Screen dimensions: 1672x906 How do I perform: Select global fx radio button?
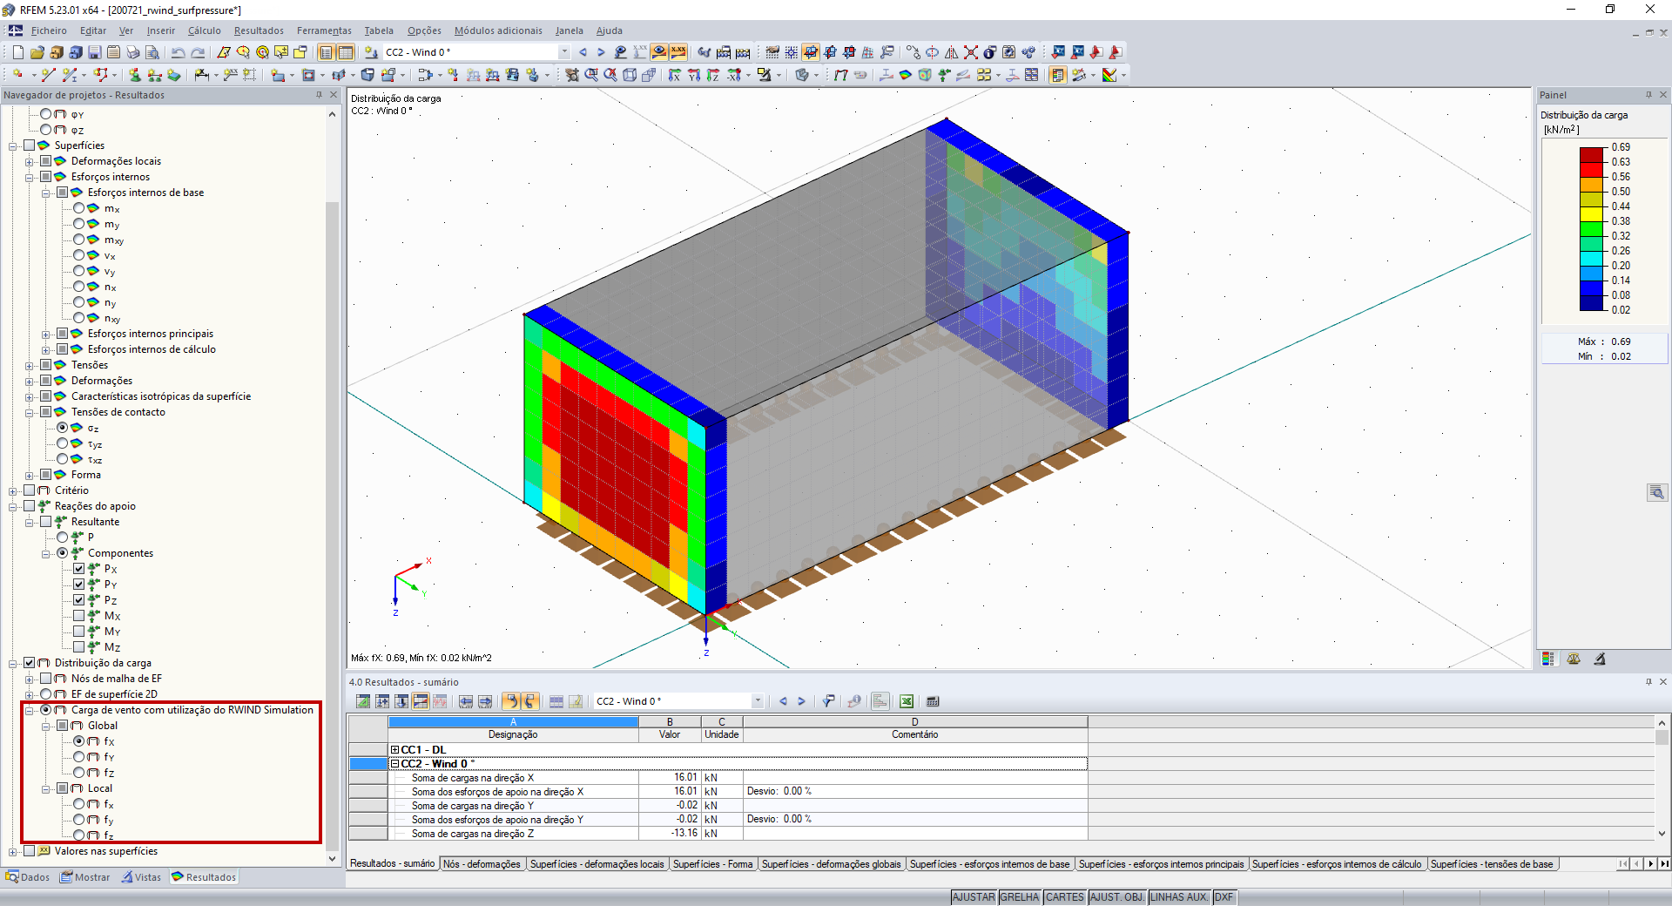coord(78,741)
